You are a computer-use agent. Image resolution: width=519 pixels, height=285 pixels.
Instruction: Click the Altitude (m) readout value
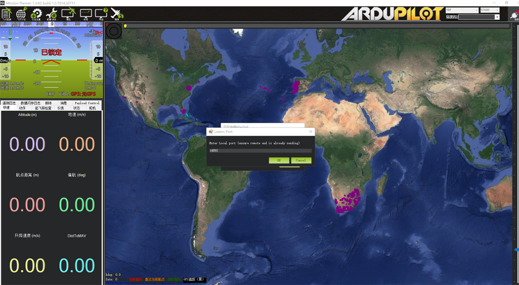coord(27,144)
